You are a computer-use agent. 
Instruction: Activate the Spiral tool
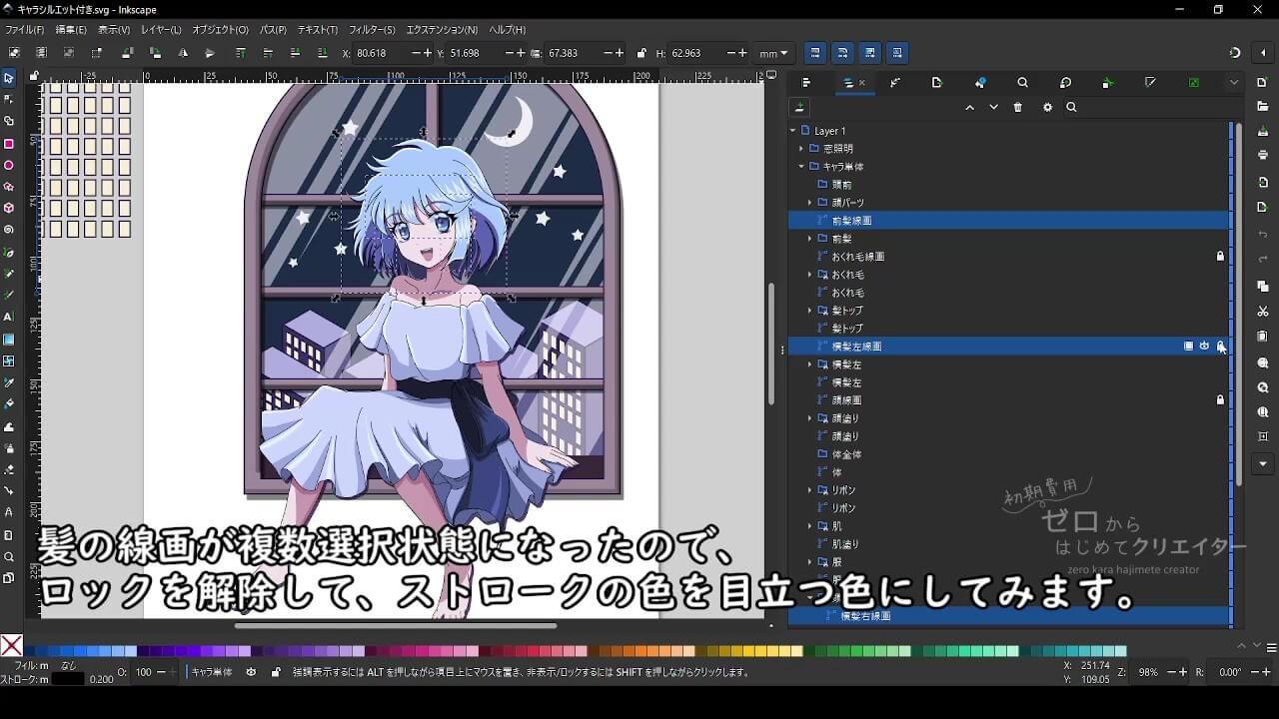pos(9,230)
